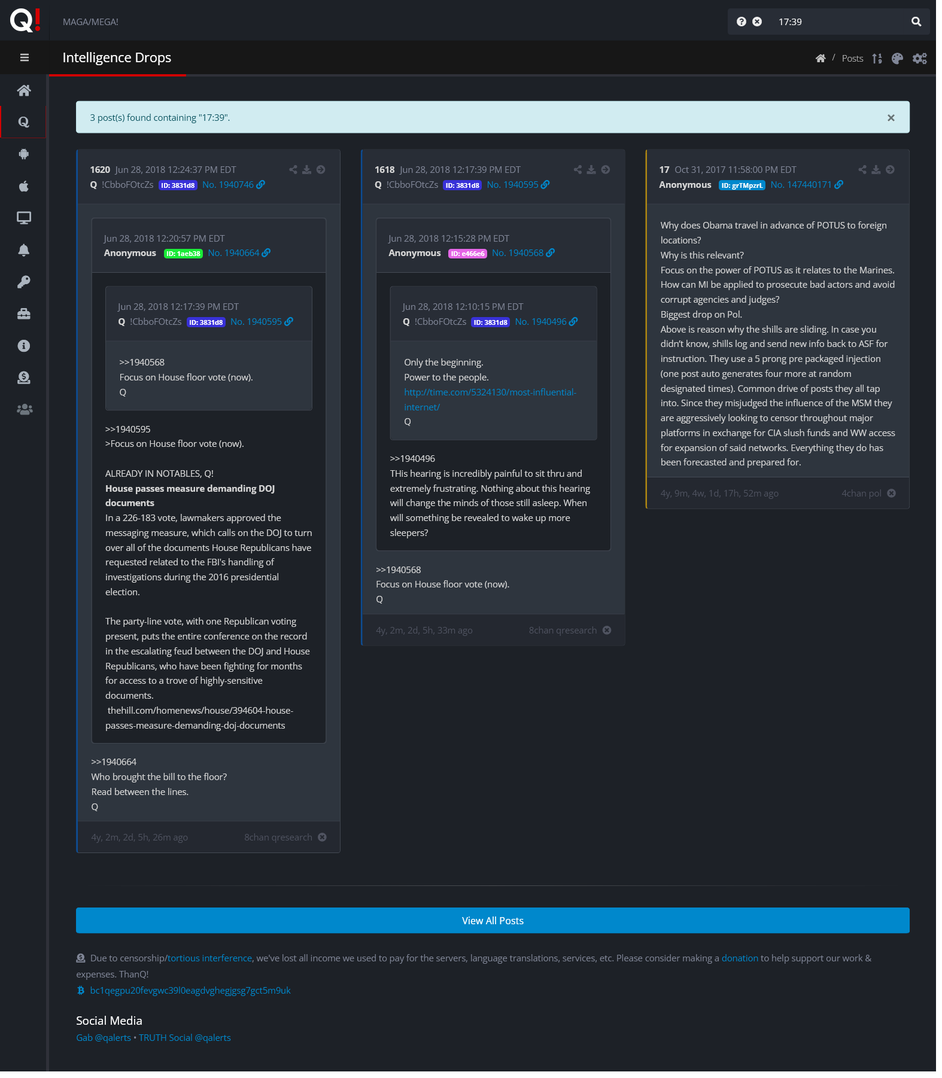This screenshot has width=942, height=1078.
Task: Click the ID: 3831d8 badge in post 1620 header
Action: (x=178, y=185)
